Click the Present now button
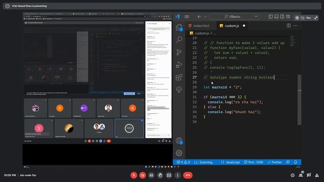This screenshot has height=182, width=324. pyautogui.click(x=169, y=175)
